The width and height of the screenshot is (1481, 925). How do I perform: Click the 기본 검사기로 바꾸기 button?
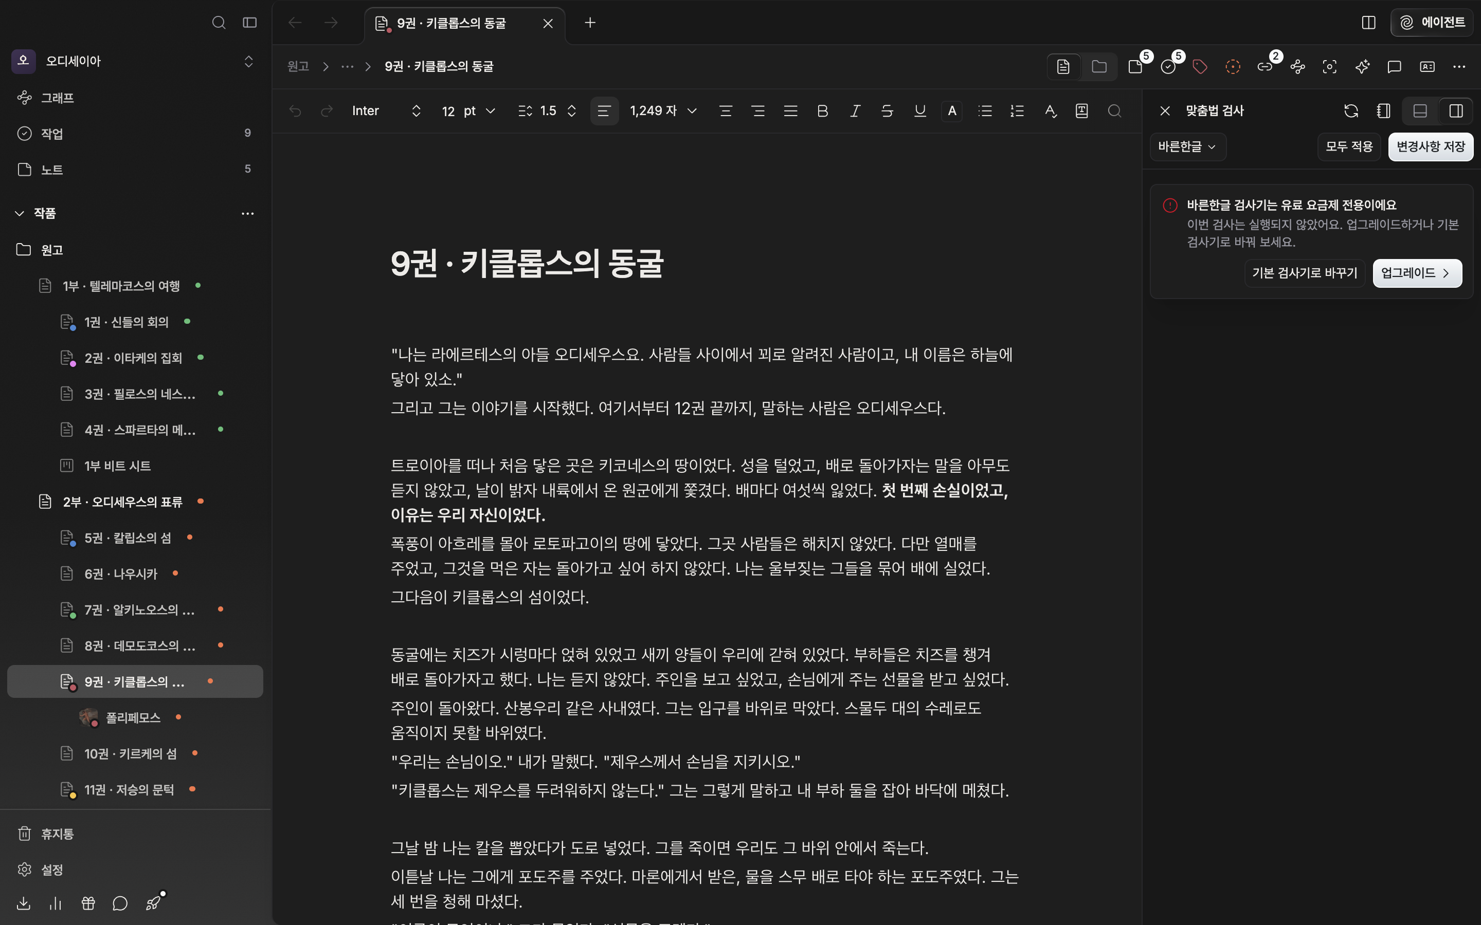1305,273
